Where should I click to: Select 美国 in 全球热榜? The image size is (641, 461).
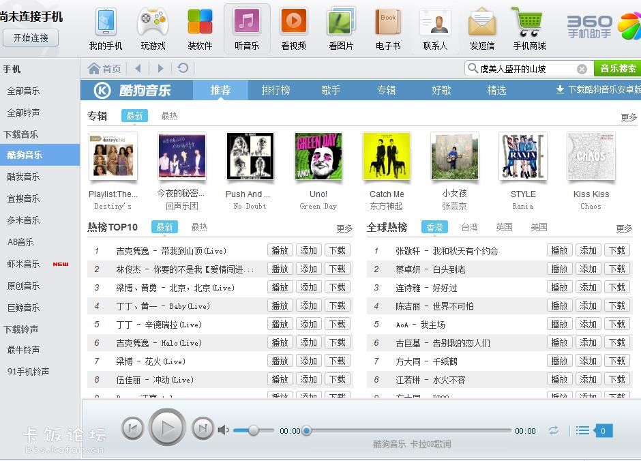pyautogui.click(x=539, y=227)
